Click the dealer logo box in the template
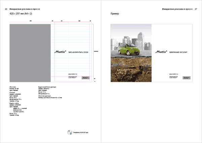This screenshot has width=202, height=143. (85, 78)
